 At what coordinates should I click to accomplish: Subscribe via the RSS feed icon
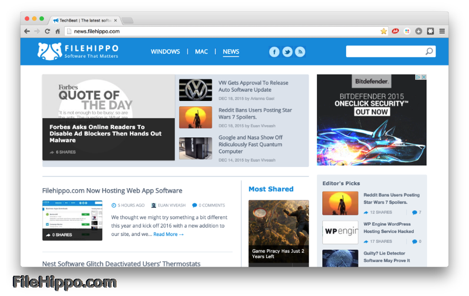(300, 52)
